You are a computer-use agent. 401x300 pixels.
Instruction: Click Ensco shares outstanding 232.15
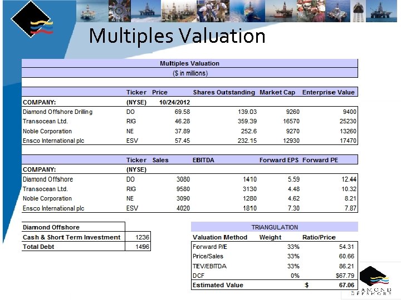(x=247, y=141)
